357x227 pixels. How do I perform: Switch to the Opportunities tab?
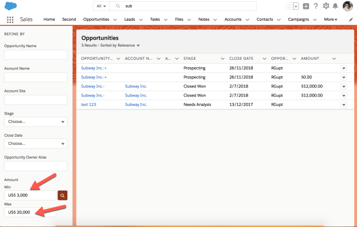96,20
